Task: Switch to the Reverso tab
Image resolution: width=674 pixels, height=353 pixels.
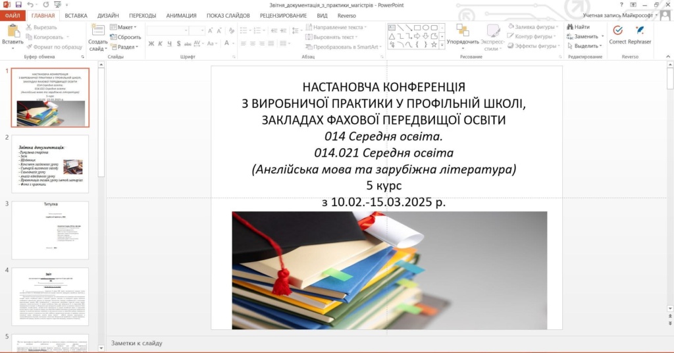Action: coord(346,16)
